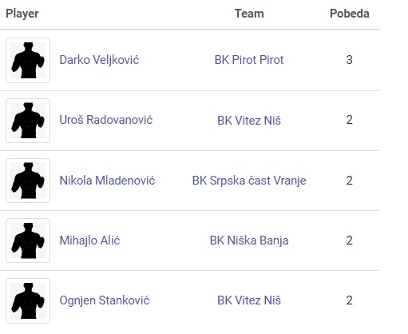The width and height of the screenshot is (408, 334).
Task: Select Mihajlo Alić's win count cell
Action: [350, 241]
